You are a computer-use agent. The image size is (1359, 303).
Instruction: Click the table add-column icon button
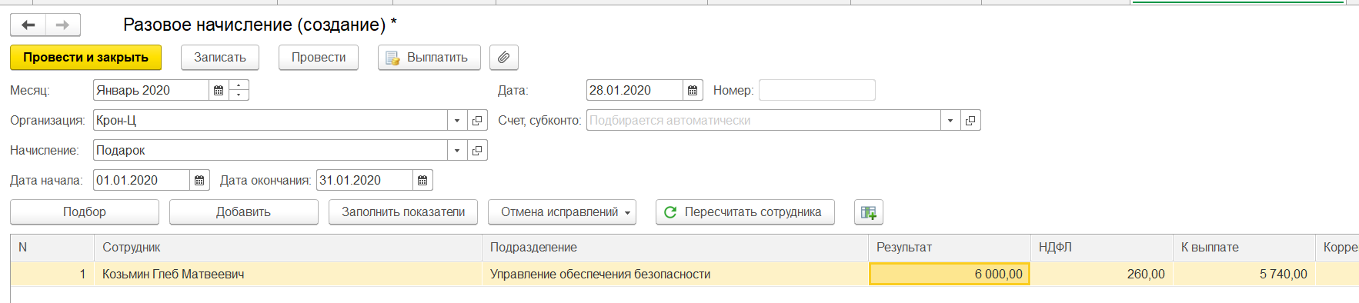869,212
